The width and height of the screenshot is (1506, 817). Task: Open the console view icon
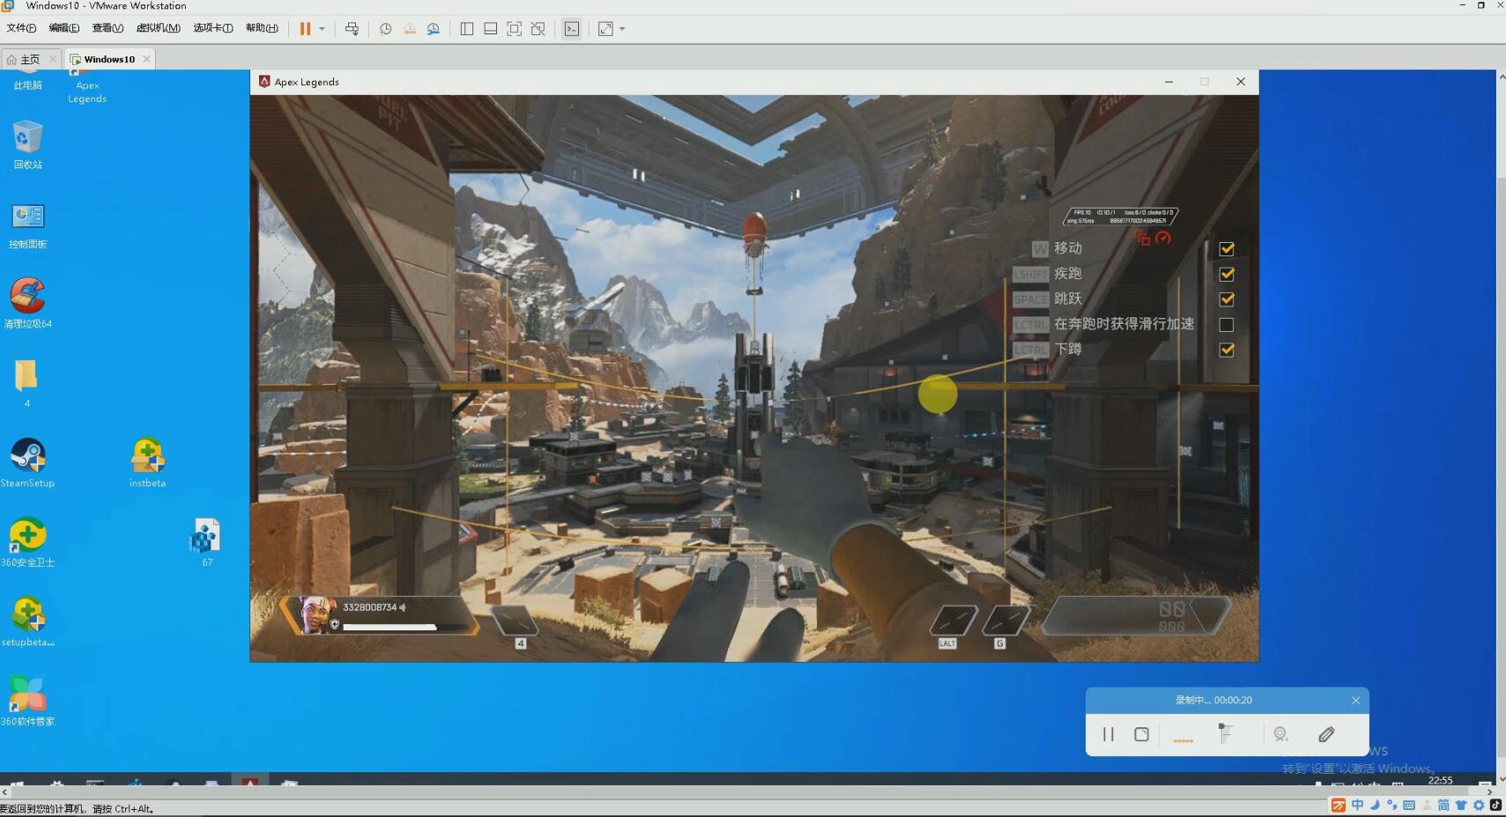click(572, 29)
